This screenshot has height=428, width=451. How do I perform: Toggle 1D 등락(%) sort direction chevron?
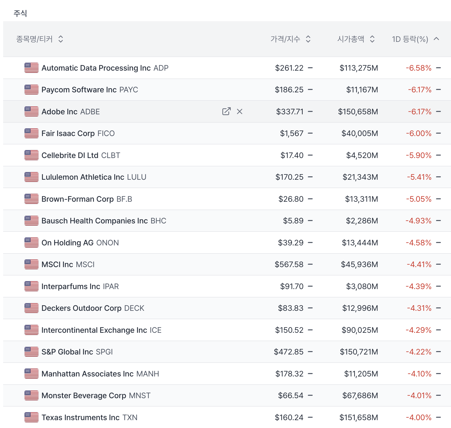point(436,39)
